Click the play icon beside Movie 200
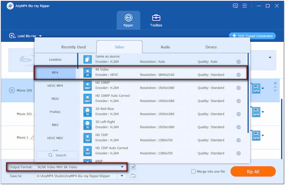 tap(11, 90)
